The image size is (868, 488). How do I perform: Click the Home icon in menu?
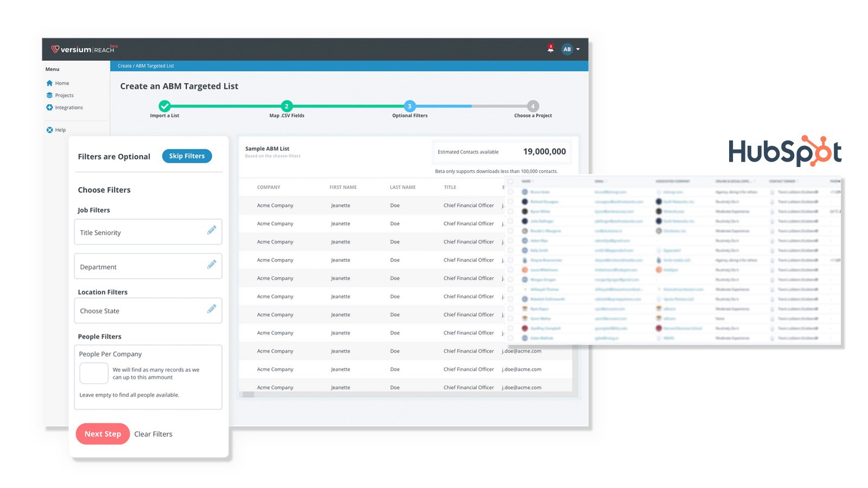49,83
